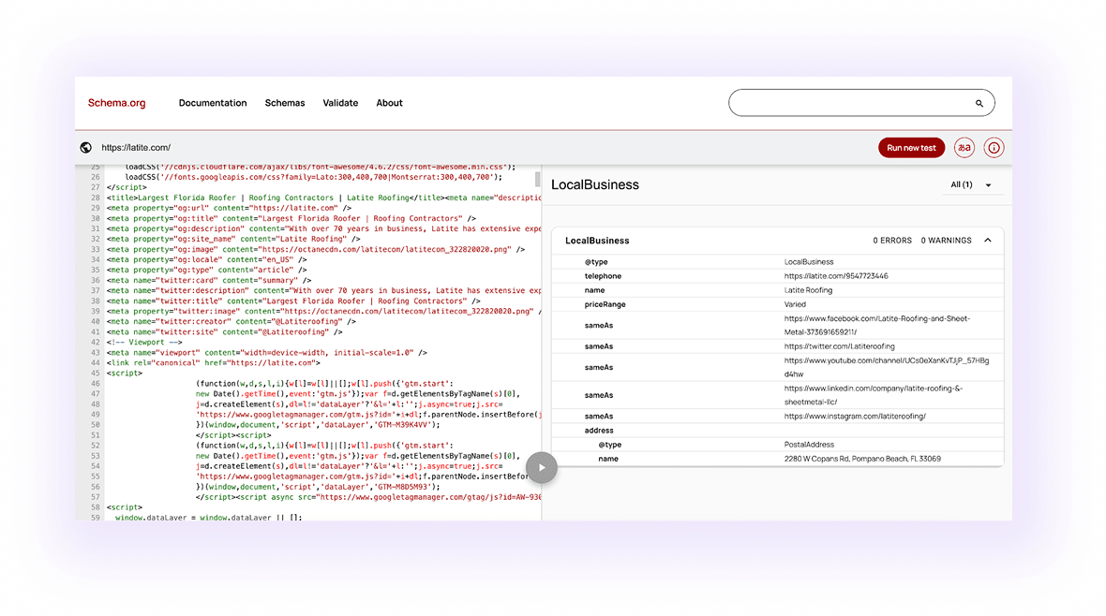Open the About menu item
This screenshot has height=616, width=1106.
[389, 103]
